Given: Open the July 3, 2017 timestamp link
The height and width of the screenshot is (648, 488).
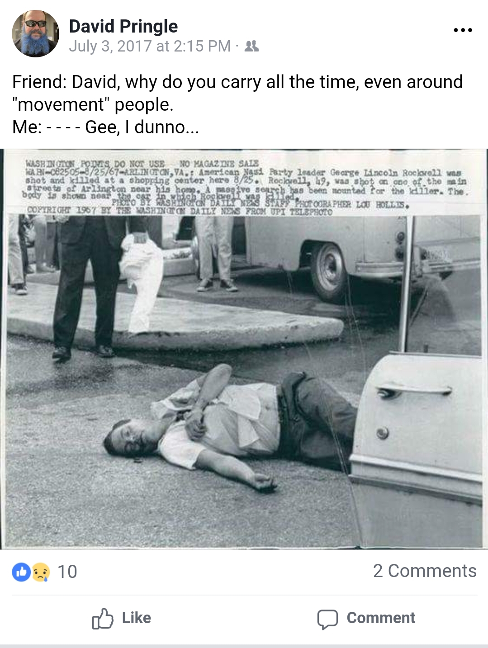Looking at the screenshot, I should coord(150,46).
